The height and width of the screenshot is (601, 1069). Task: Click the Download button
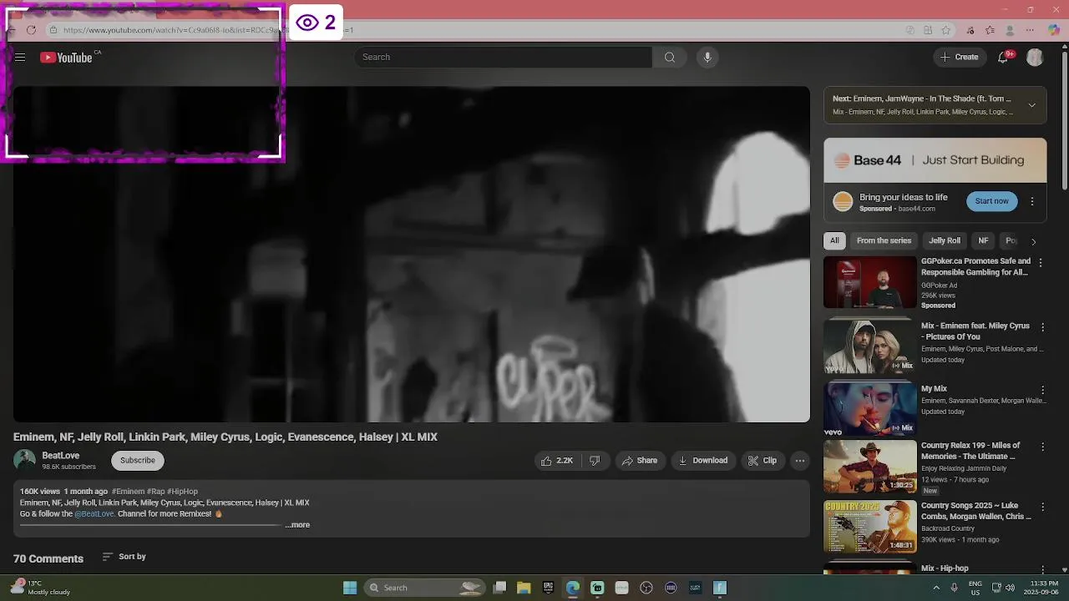coord(702,461)
